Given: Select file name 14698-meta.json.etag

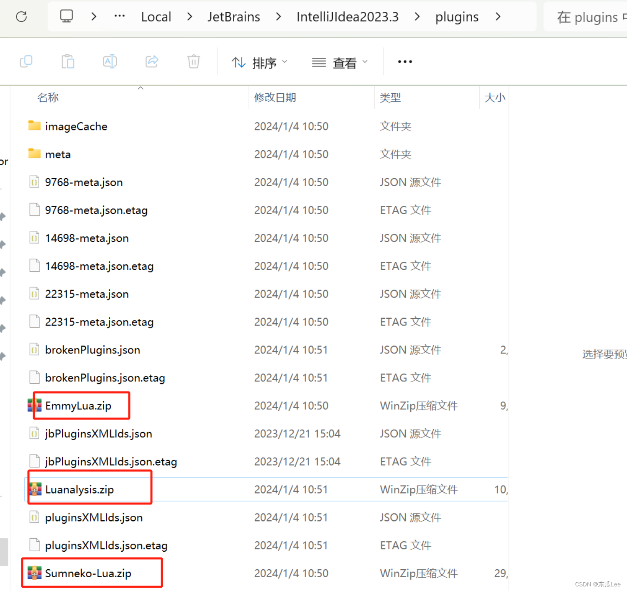Looking at the screenshot, I should [99, 266].
